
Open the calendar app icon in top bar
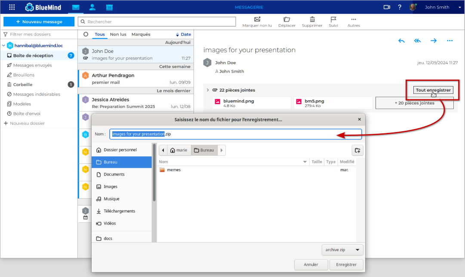point(109,7)
